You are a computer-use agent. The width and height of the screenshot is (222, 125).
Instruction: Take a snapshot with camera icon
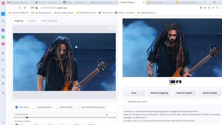(x=205, y=8)
